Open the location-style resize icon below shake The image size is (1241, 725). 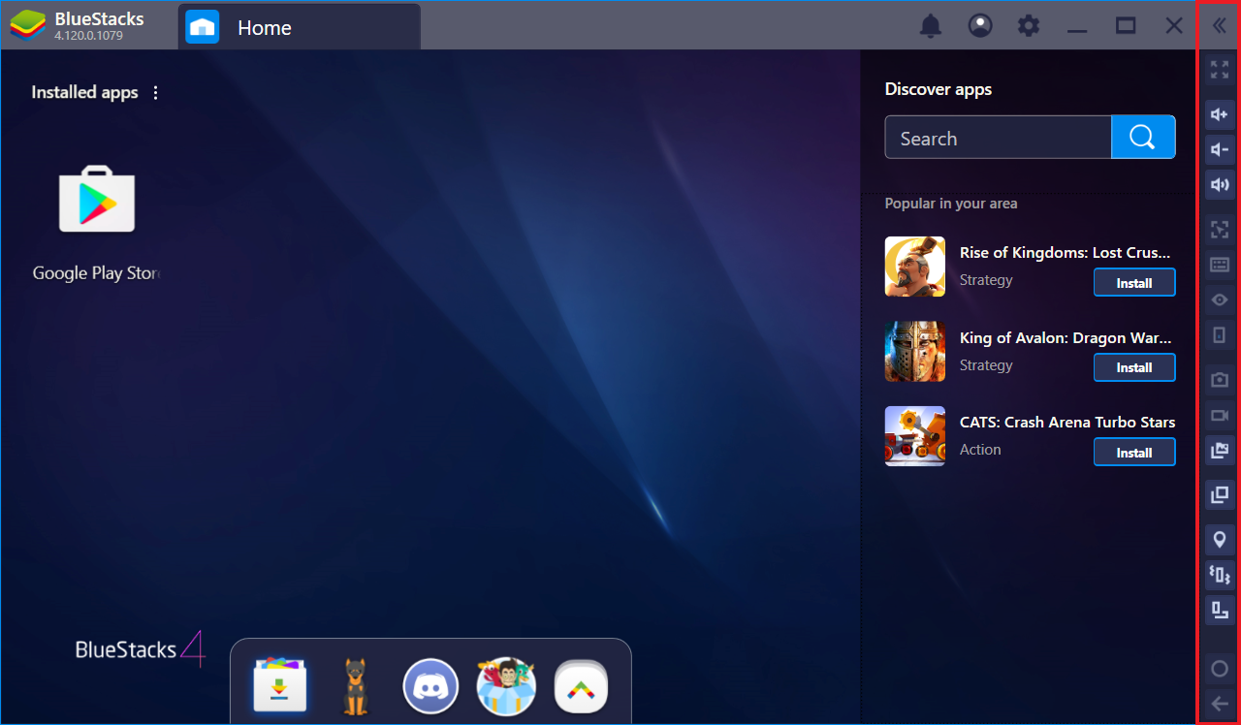(1220, 610)
